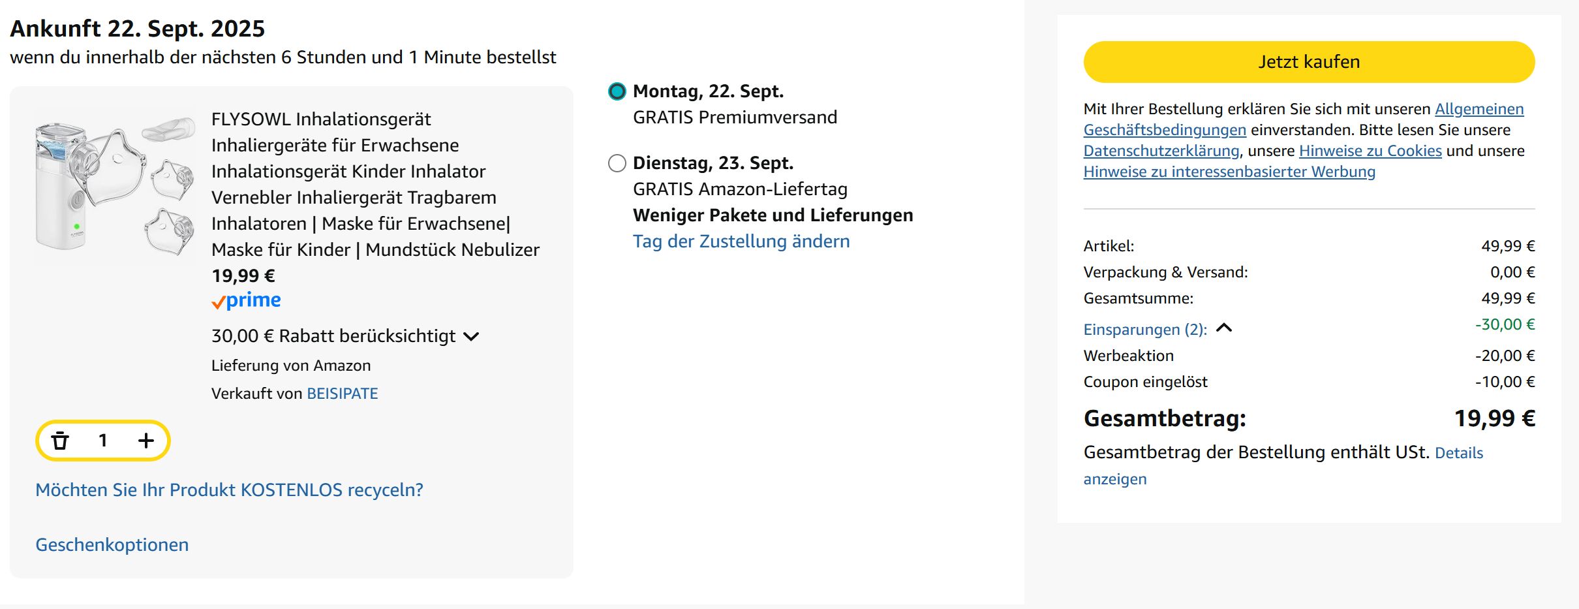Click the FLYSOWL Inhalationsgerät product title

tap(375, 184)
